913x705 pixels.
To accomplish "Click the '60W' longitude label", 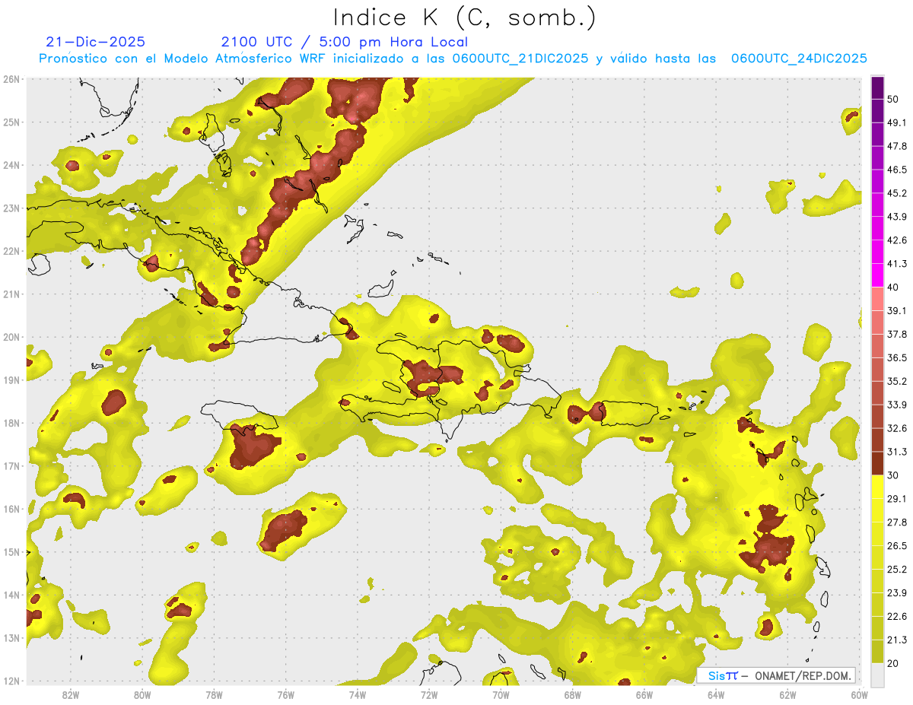I will (x=860, y=694).
